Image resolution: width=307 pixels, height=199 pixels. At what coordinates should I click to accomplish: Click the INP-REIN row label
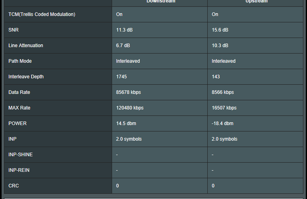click(19, 170)
